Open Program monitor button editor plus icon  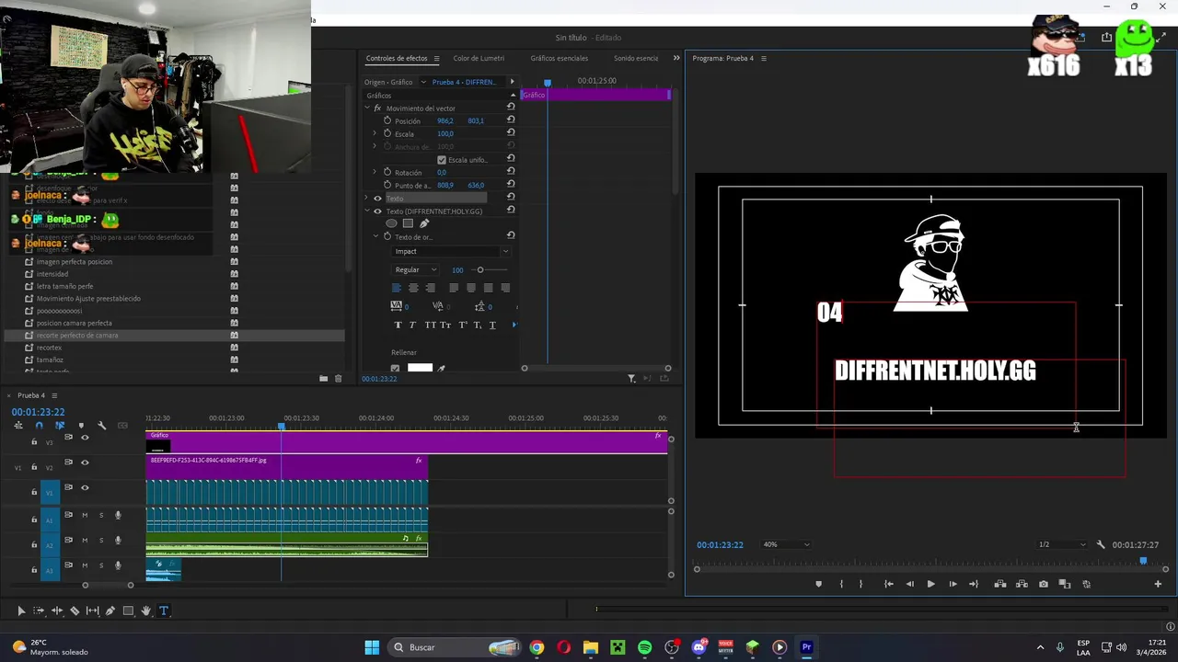(x=1158, y=584)
